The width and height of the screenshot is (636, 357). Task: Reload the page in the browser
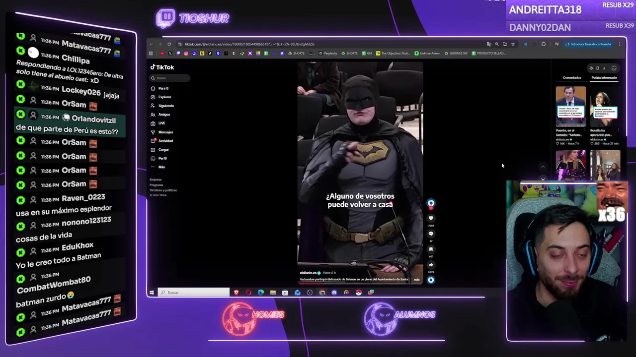[169, 44]
